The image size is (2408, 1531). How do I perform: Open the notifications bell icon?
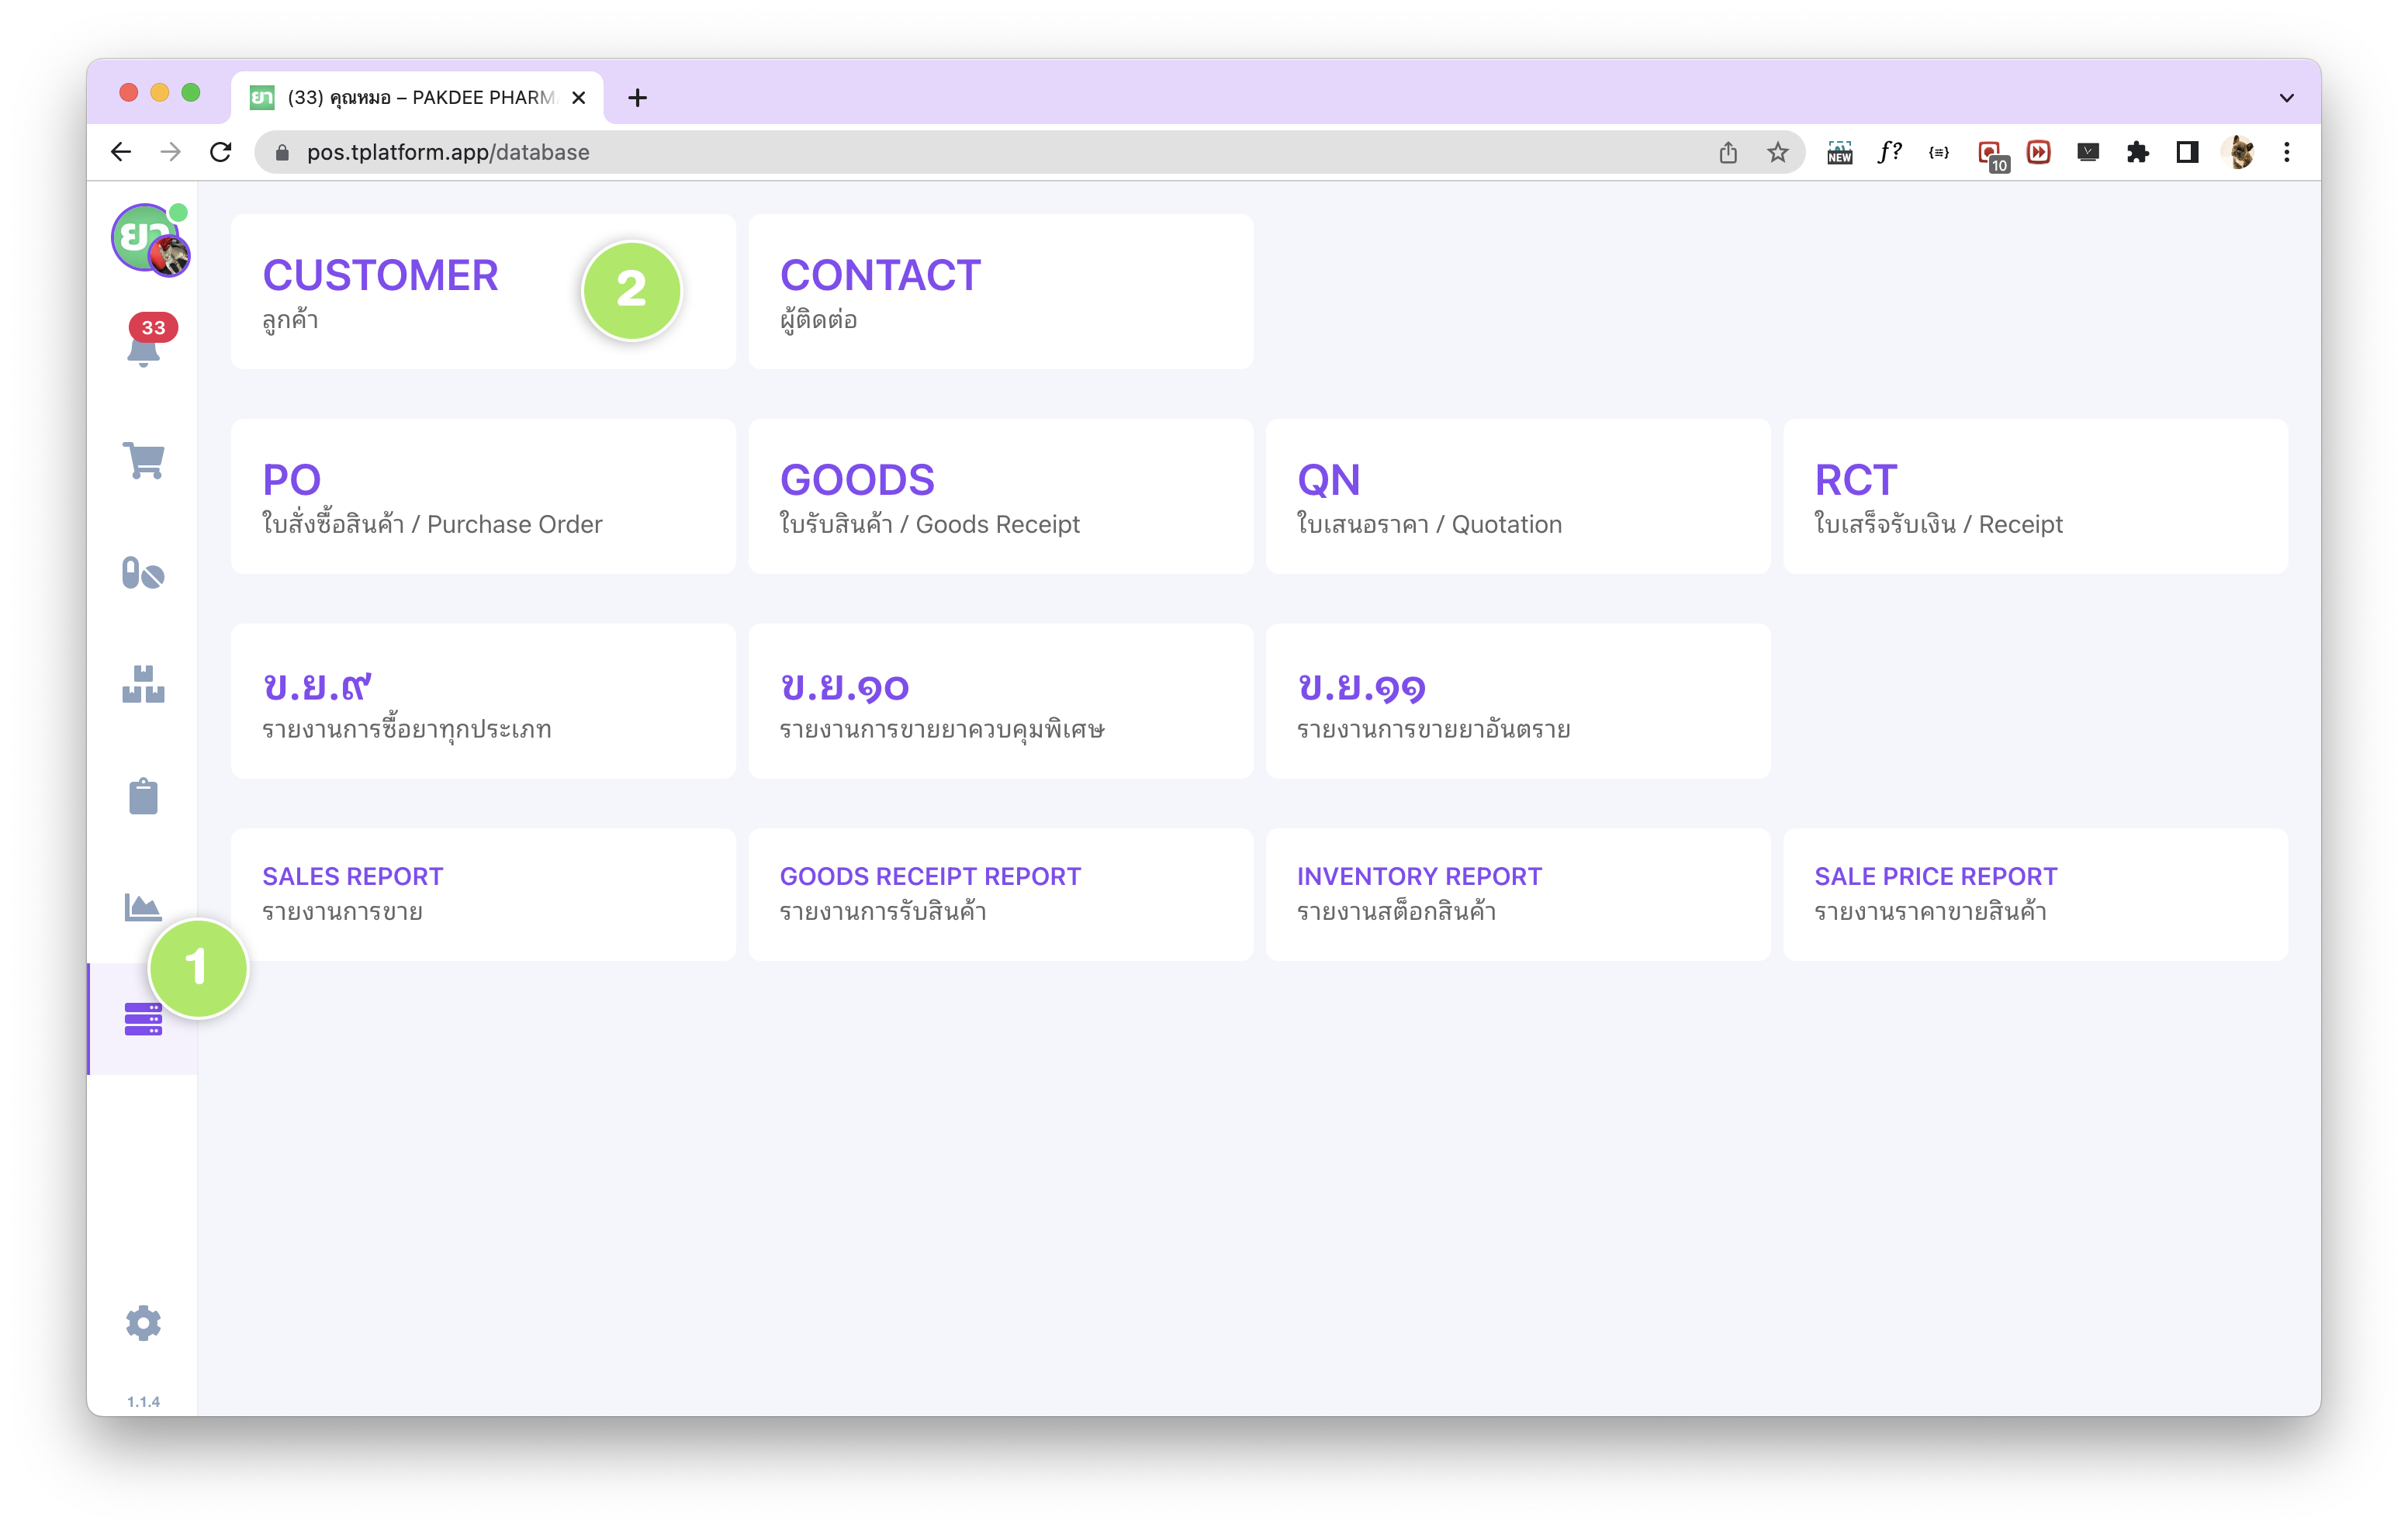[x=143, y=349]
